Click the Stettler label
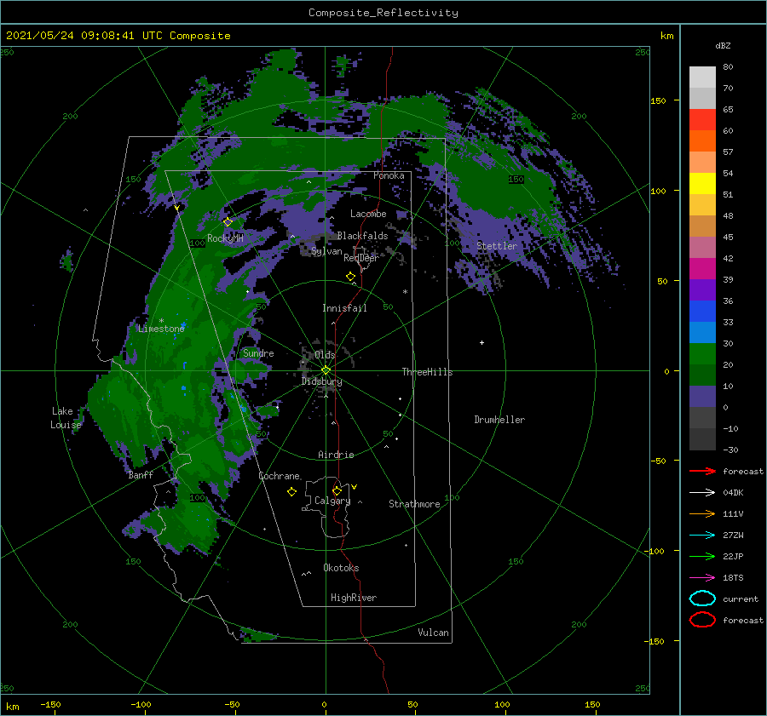 tap(497, 246)
